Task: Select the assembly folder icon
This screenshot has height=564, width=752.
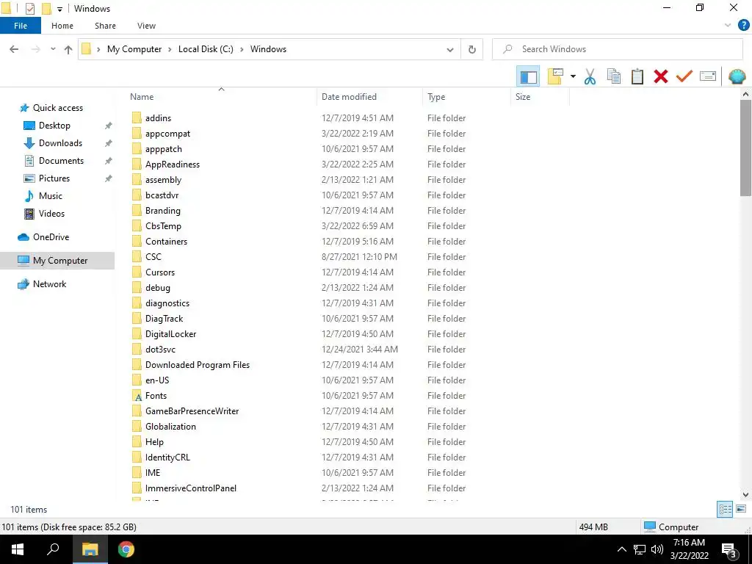Action: pos(137,180)
